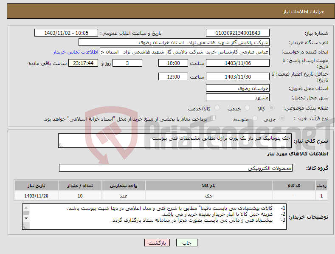Click the buyer organization name field
This screenshot has height=254, width=335.
coord(174,42)
